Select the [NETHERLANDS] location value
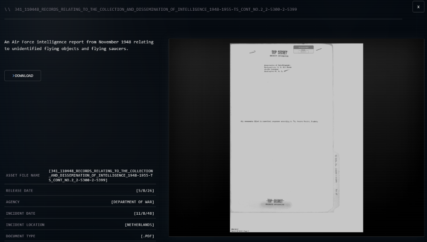 pos(140,225)
